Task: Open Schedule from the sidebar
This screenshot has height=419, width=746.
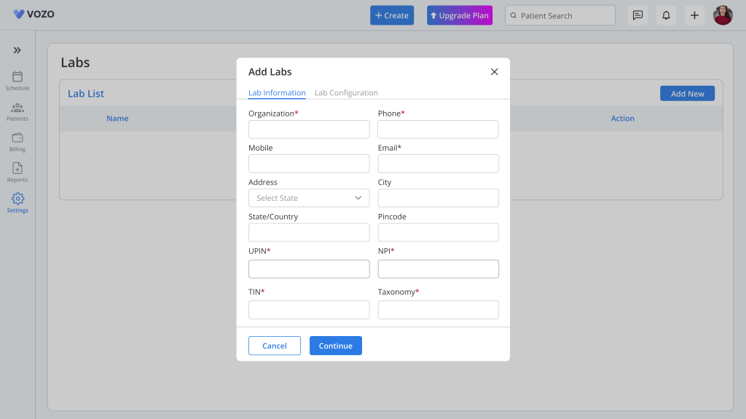Action: click(x=17, y=81)
